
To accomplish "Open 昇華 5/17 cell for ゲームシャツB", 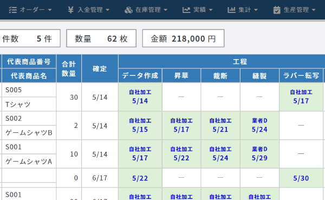I will click(181, 126).
